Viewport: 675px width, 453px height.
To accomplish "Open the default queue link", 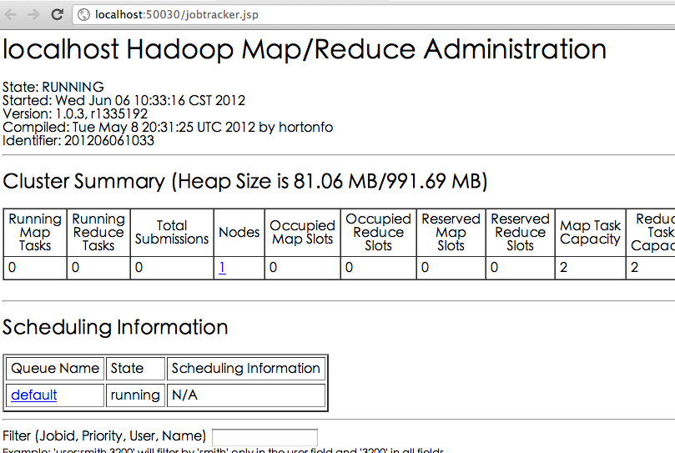I will [34, 395].
